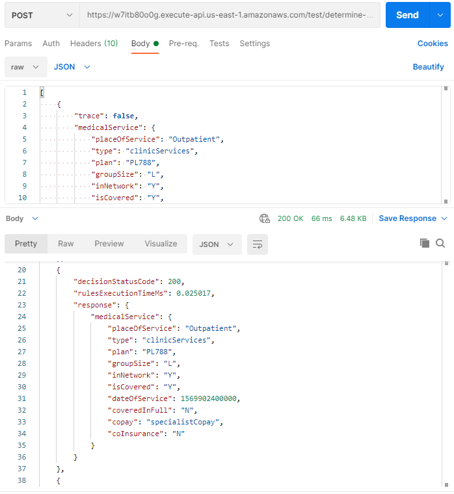Open the Pre-req. tab
The image size is (454, 494).
183,44
